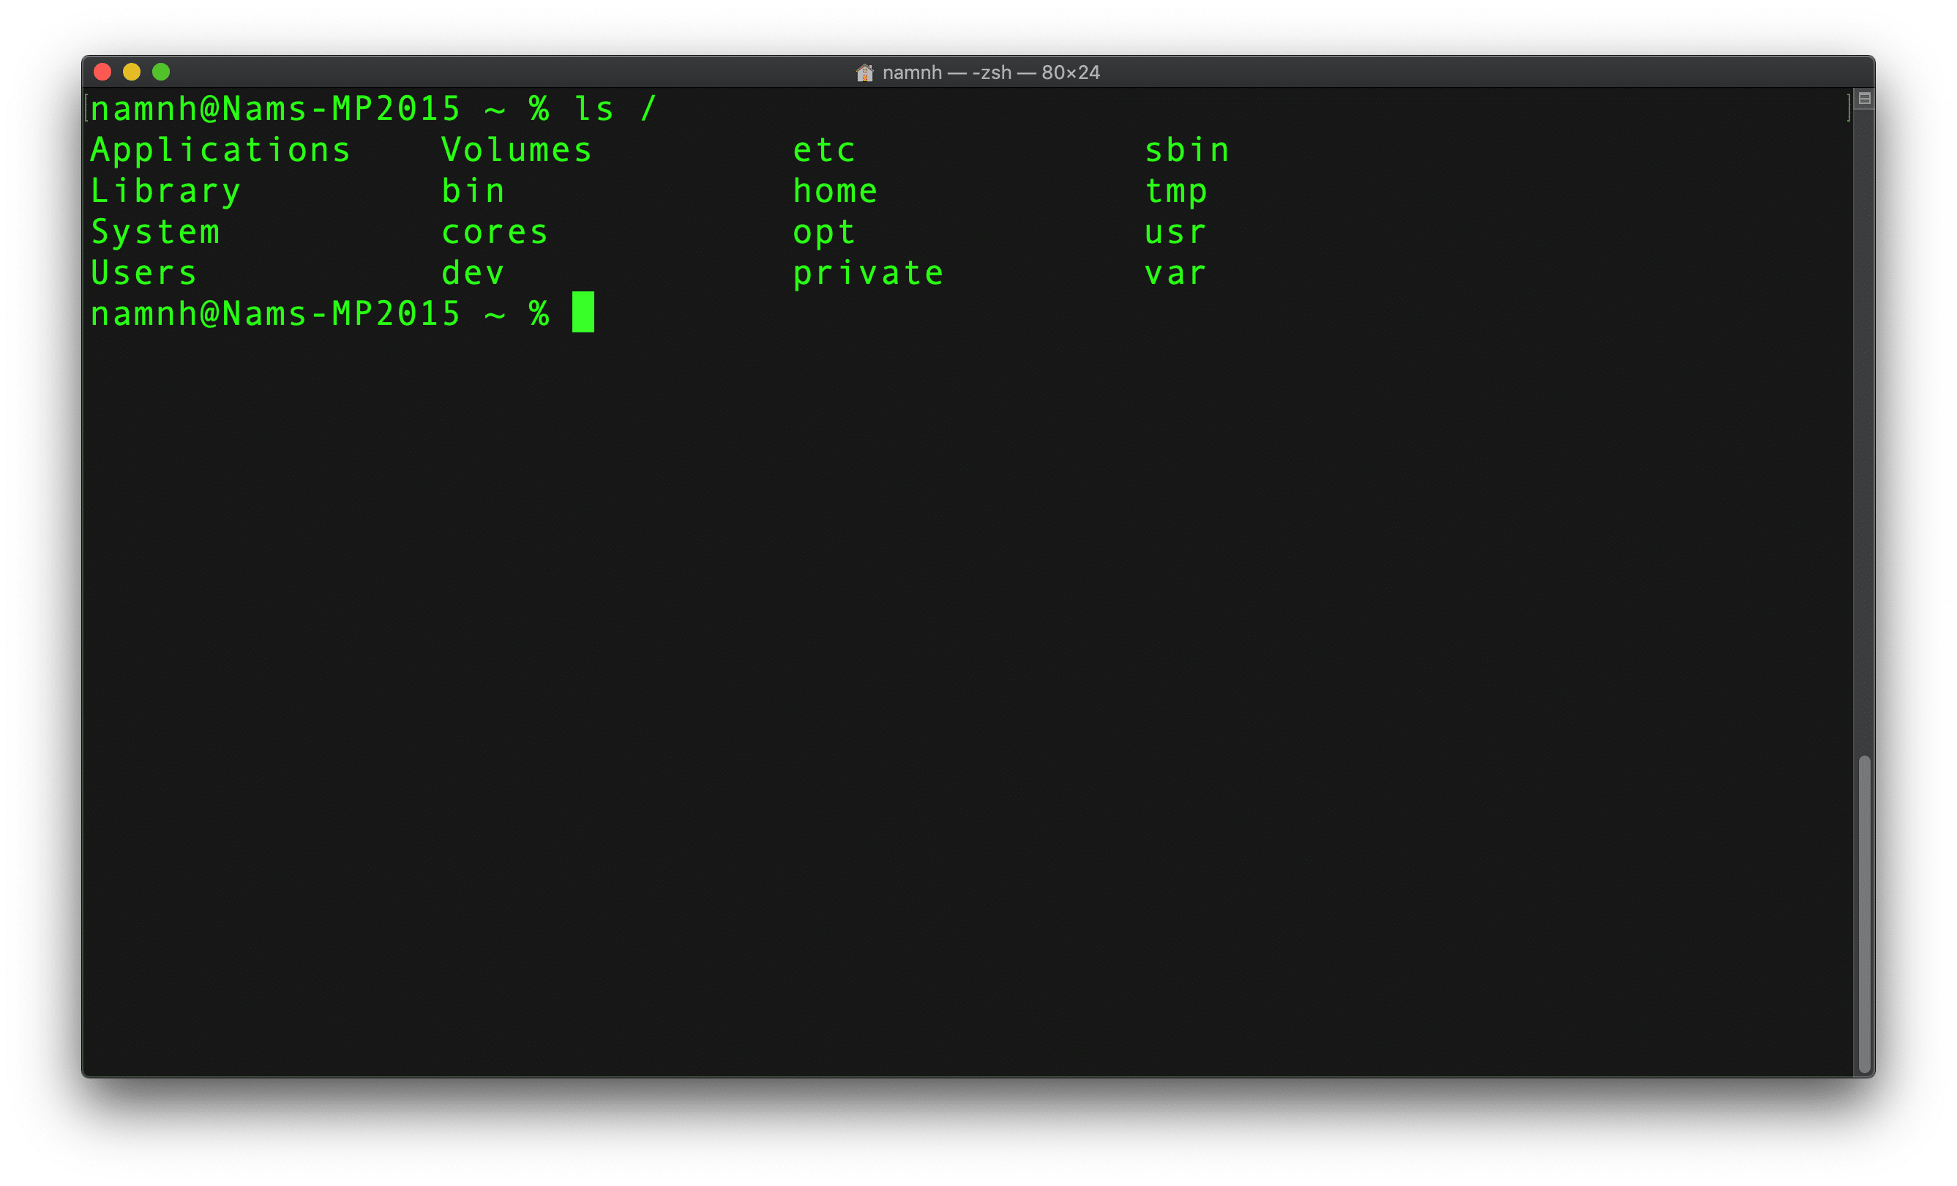Viewport: 1957px width, 1186px height.
Task: Click the 'usr' entry in listing
Action: (1176, 233)
